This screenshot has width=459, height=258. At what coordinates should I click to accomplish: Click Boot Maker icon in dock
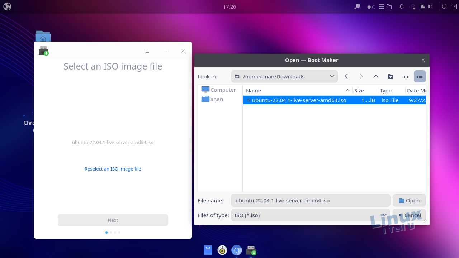251,250
